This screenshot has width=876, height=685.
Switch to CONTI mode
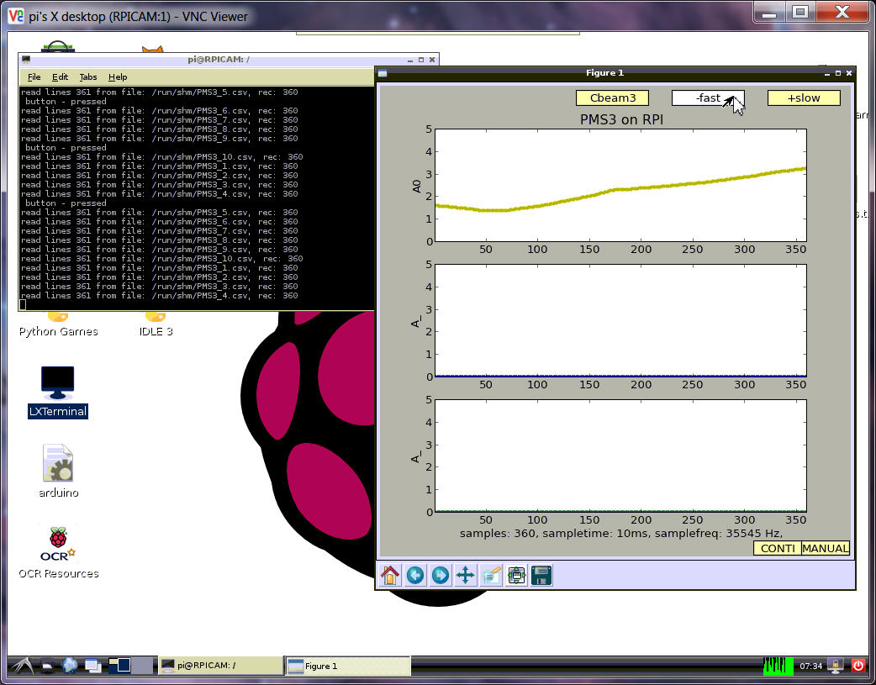click(777, 548)
